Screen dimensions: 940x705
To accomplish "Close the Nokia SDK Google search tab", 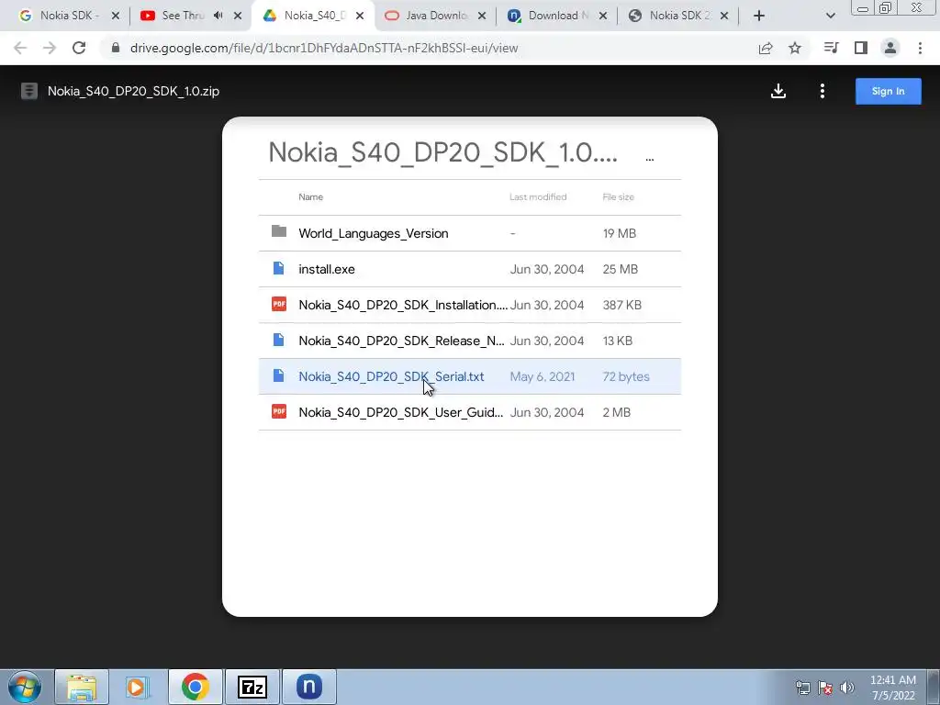I will 116,16.
